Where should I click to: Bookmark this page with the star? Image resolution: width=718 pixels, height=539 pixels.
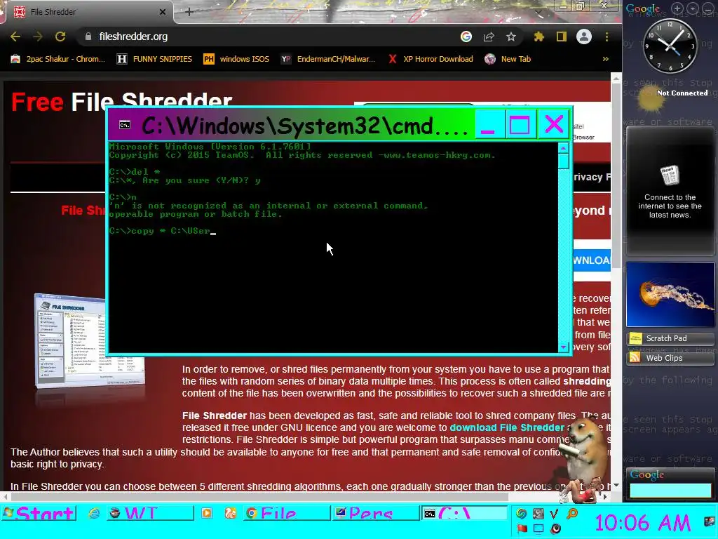[511, 36]
